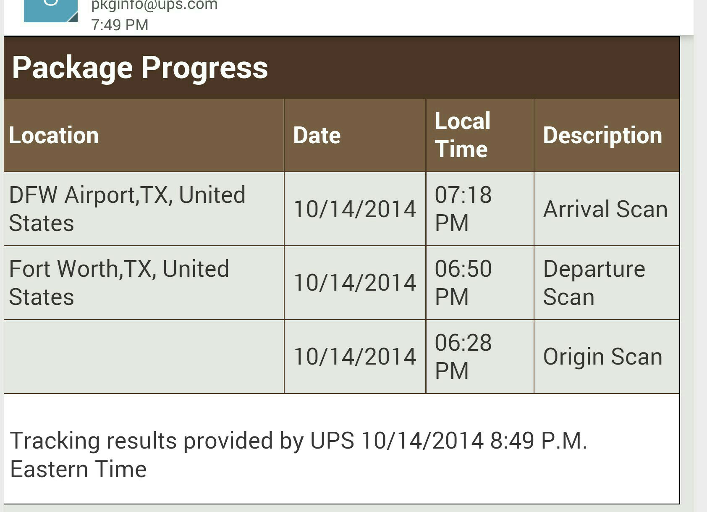
Task: Tap the date in the Origin Scan row
Action: (355, 357)
